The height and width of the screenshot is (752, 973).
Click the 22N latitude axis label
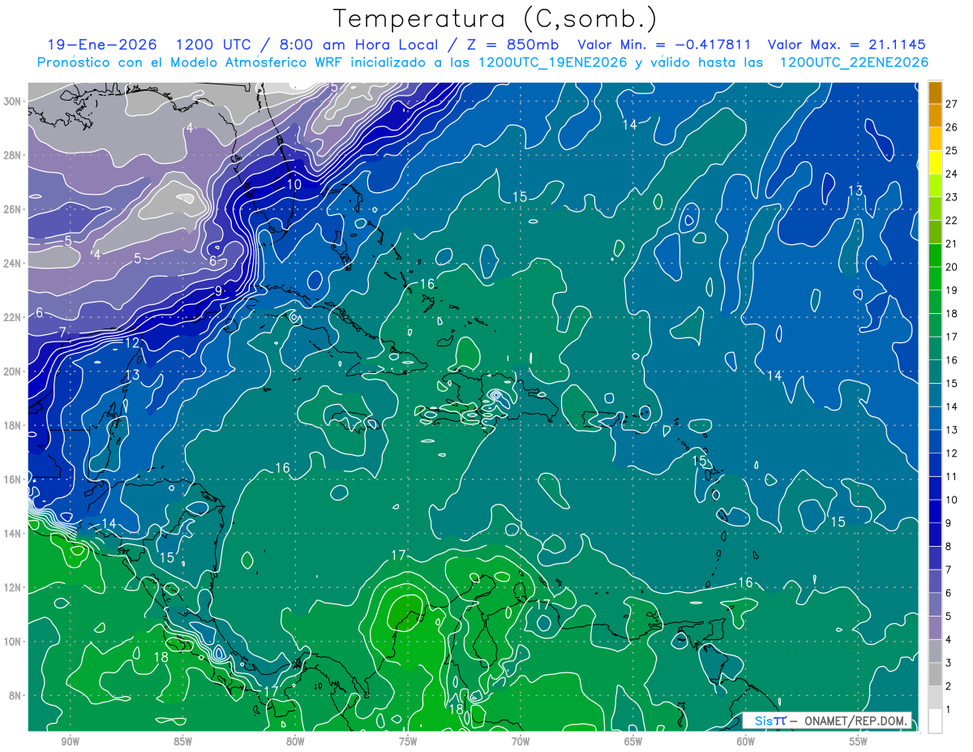tap(13, 317)
